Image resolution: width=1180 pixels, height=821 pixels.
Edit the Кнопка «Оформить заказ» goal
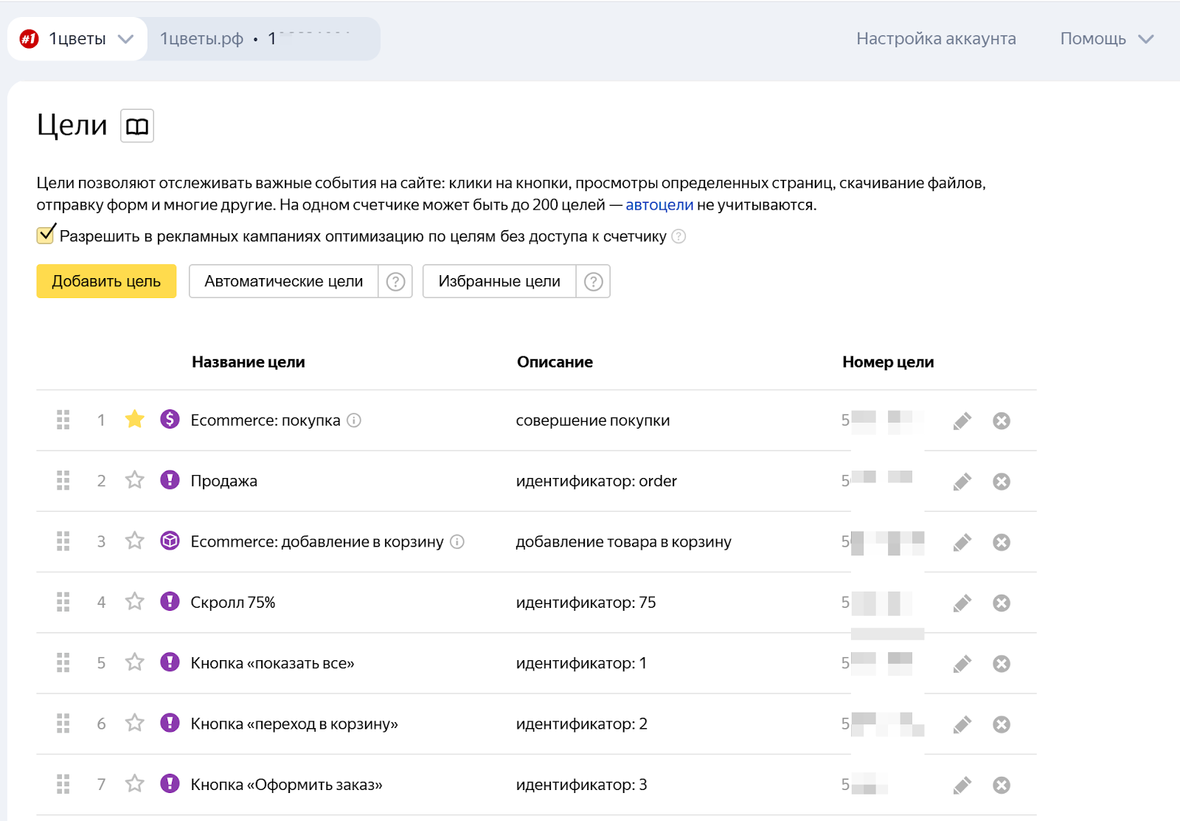pos(962,786)
